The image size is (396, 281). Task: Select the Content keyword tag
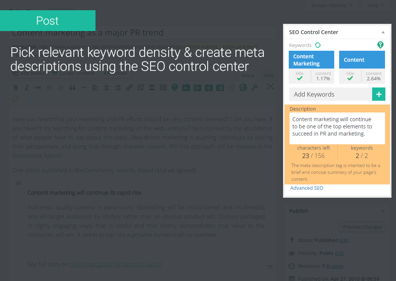(x=362, y=60)
